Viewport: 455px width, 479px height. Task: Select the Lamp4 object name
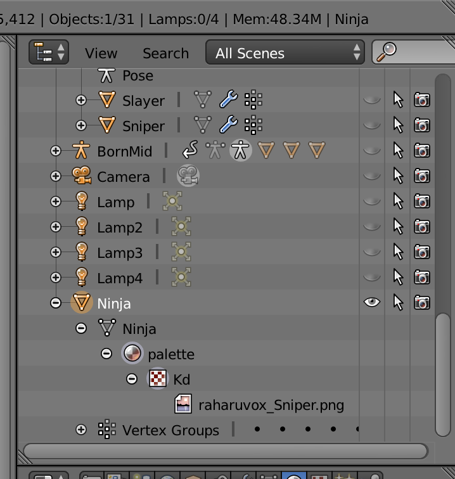point(120,278)
